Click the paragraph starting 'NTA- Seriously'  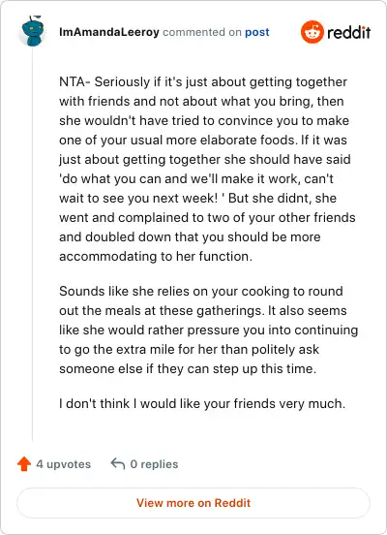[207, 169]
